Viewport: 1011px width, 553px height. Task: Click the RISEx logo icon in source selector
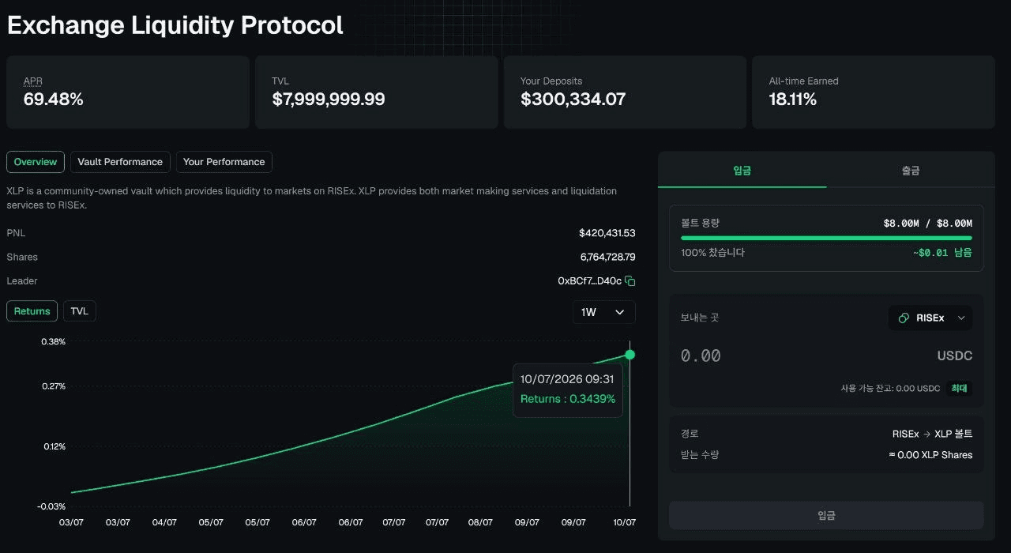click(x=904, y=318)
